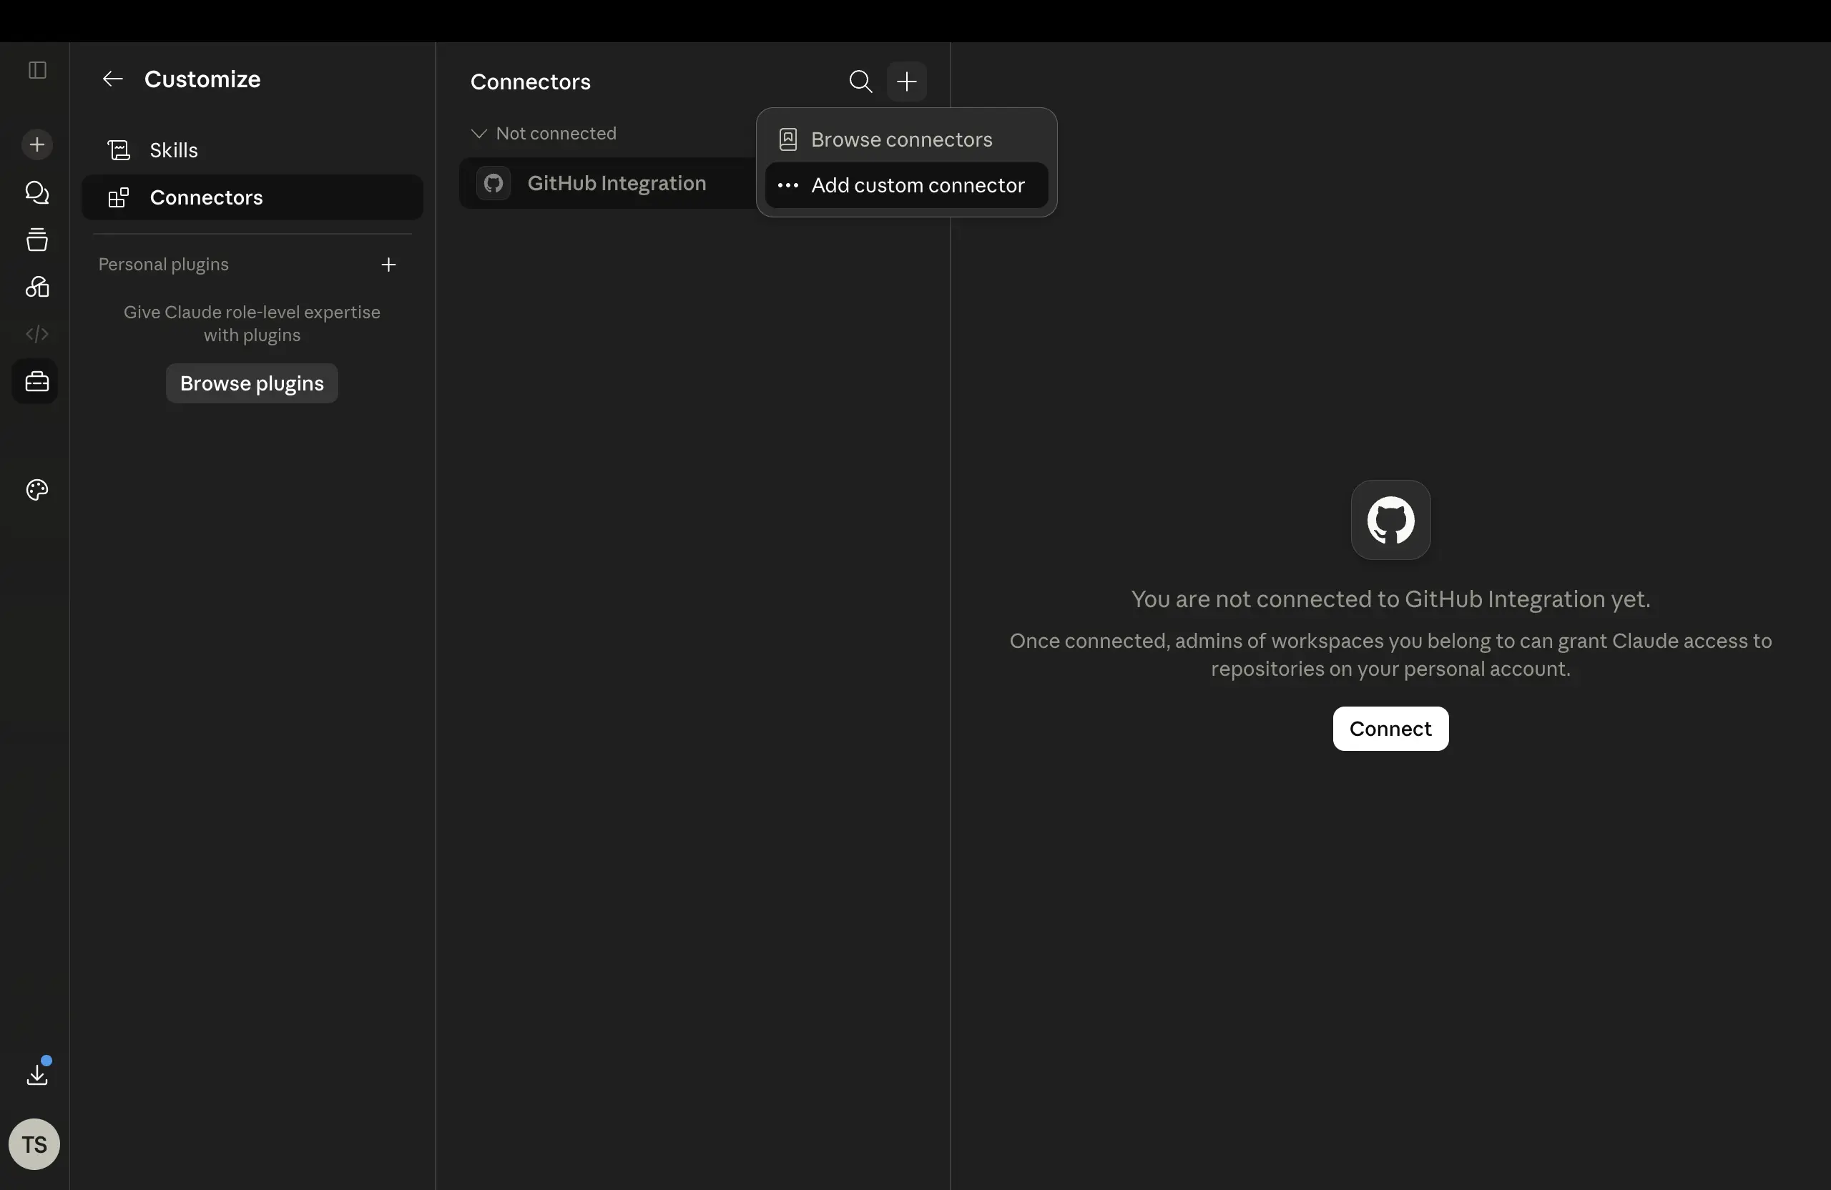Click the 'Once connected, admins of workspaces' description
This screenshot has width=1831, height=1190.
(x=1391, y=654)
